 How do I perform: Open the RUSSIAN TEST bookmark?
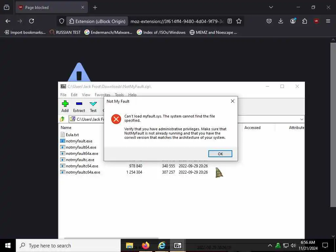coord(65,32)
